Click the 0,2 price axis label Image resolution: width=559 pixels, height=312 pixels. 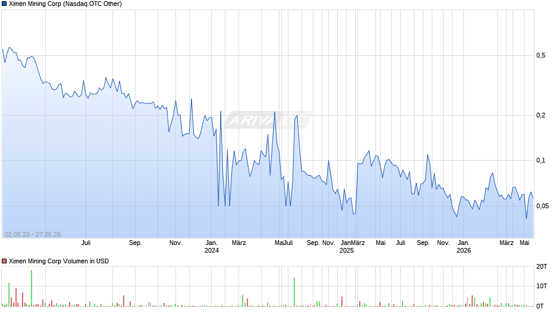click(x=541, y=115)
